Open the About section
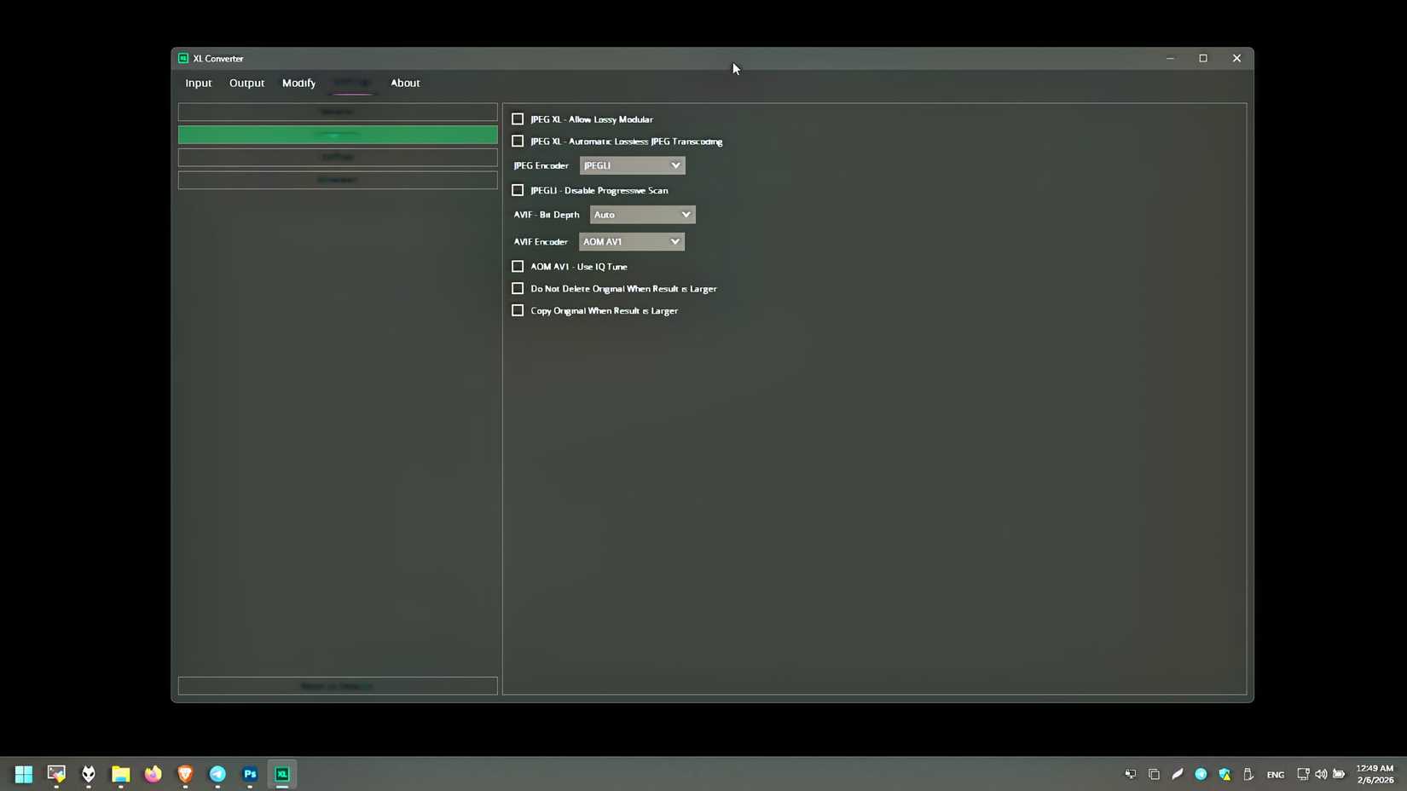 click(x=405, y=83)
